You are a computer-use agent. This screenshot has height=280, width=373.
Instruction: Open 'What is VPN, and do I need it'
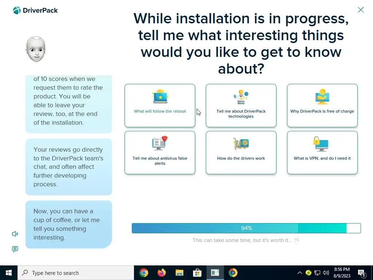pyautogui.click(x=322, y=153)
